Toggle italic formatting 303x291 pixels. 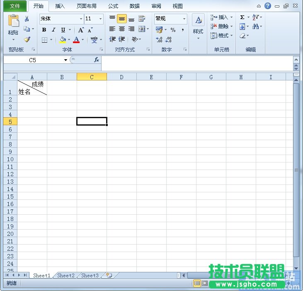coord(53,30)
